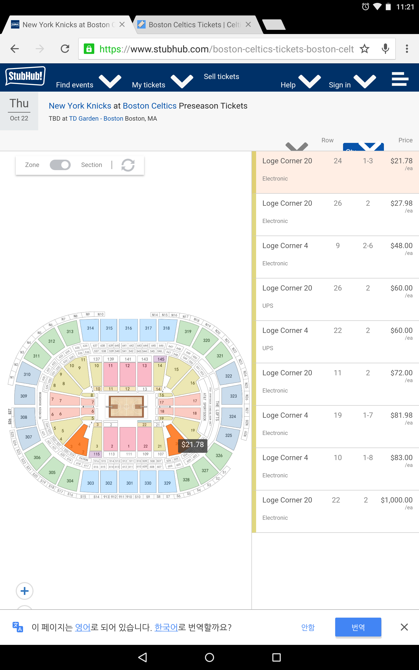
Task: Zoom in on the seat map
Action: pyautogui.click(x=25, y=591)
